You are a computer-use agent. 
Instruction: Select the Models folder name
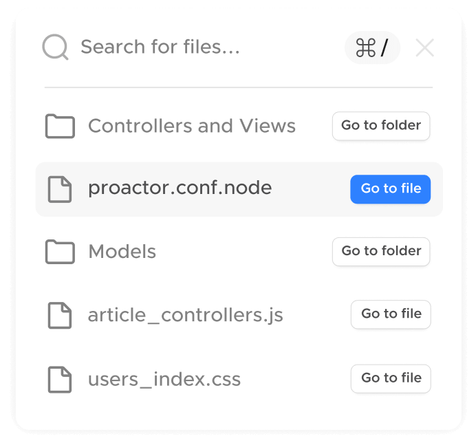tap(122, 252)
